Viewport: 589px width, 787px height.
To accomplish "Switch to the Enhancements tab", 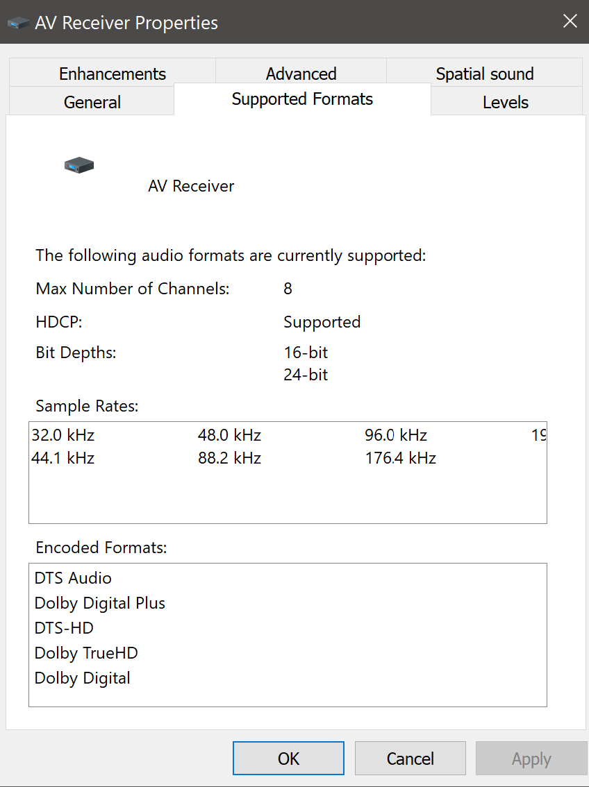I will tap(113, 74).
